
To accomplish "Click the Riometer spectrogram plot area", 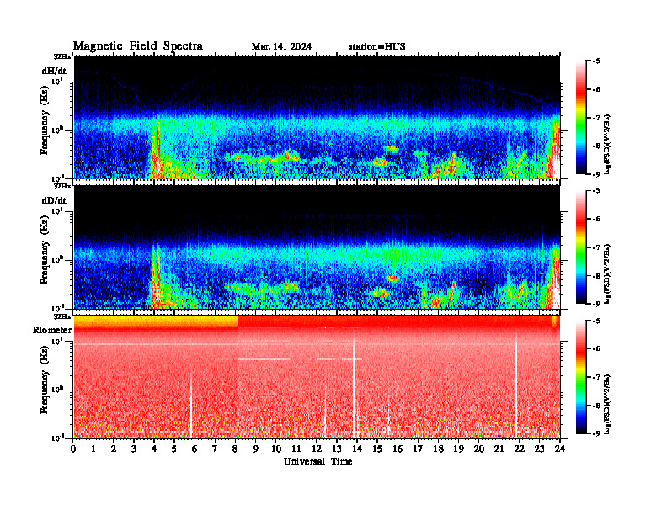I will 317,377.
